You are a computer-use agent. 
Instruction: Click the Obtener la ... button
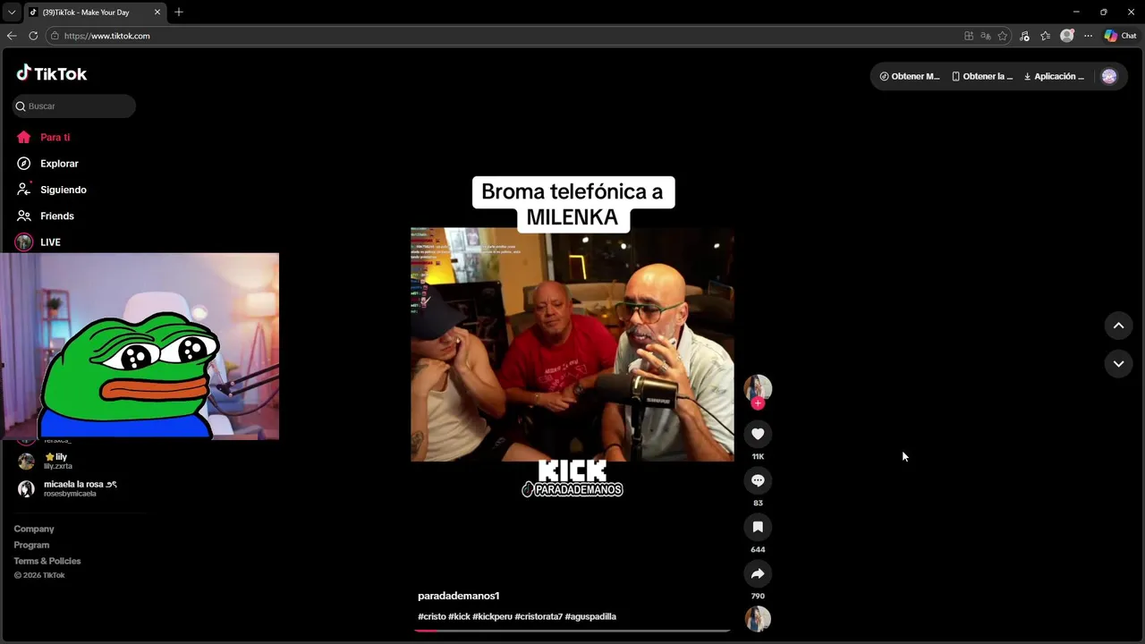tap(982, 76)
